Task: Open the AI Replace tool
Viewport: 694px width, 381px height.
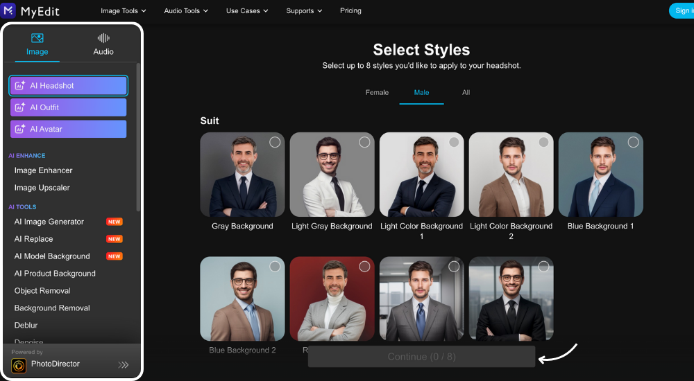Action: tap(33, 239)
